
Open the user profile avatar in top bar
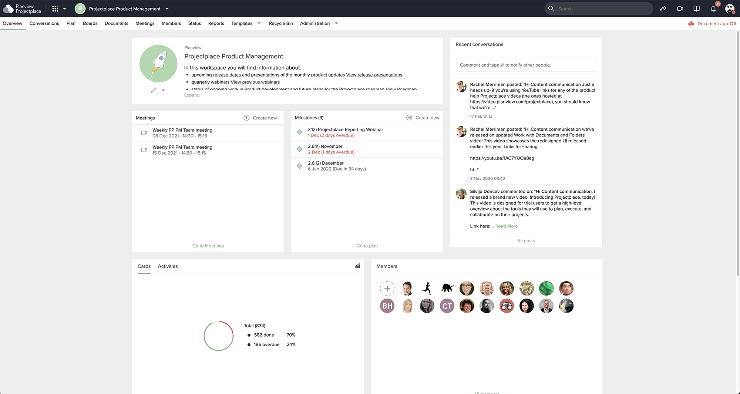(730, 9)
